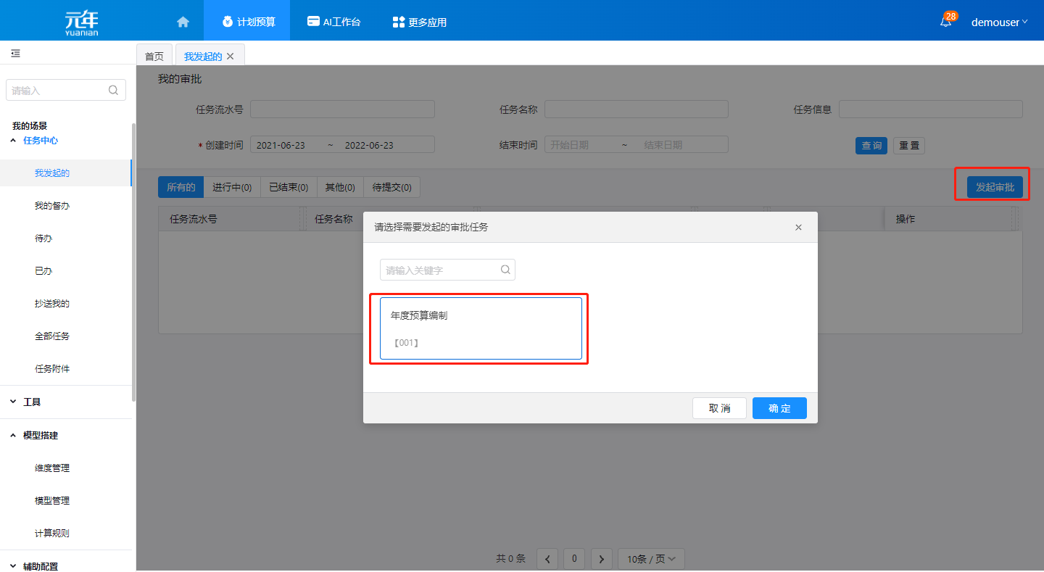The height and width of the screenshot is (572, 1044).
Task: Open the demouser account dropdown
Action: coord(999,22)
